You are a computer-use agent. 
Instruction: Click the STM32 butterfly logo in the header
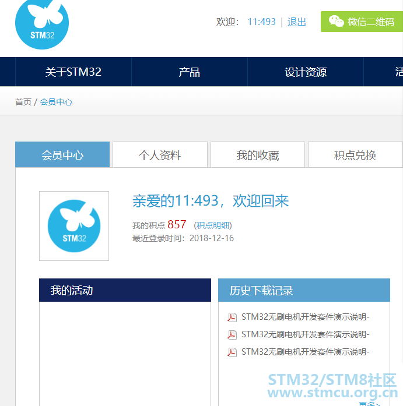(x=42, y=24)
